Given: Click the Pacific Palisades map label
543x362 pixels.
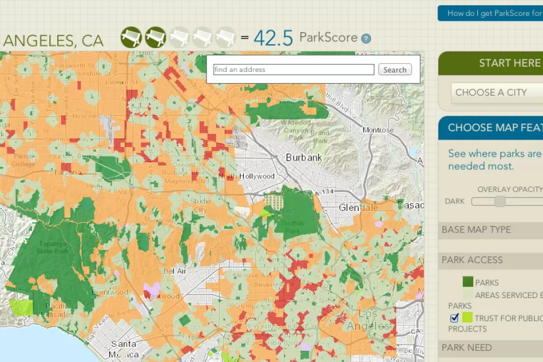Looking at the screenshot, I should click(x=57, y=311).
